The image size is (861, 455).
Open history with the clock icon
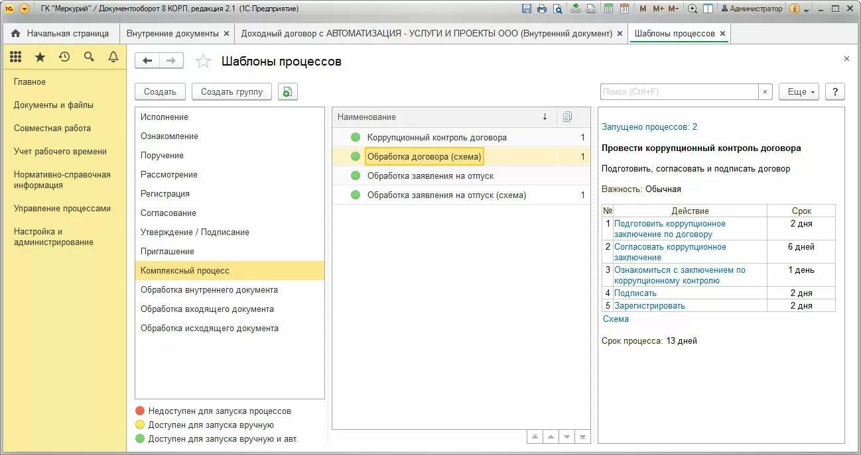(x=64, y=58)
